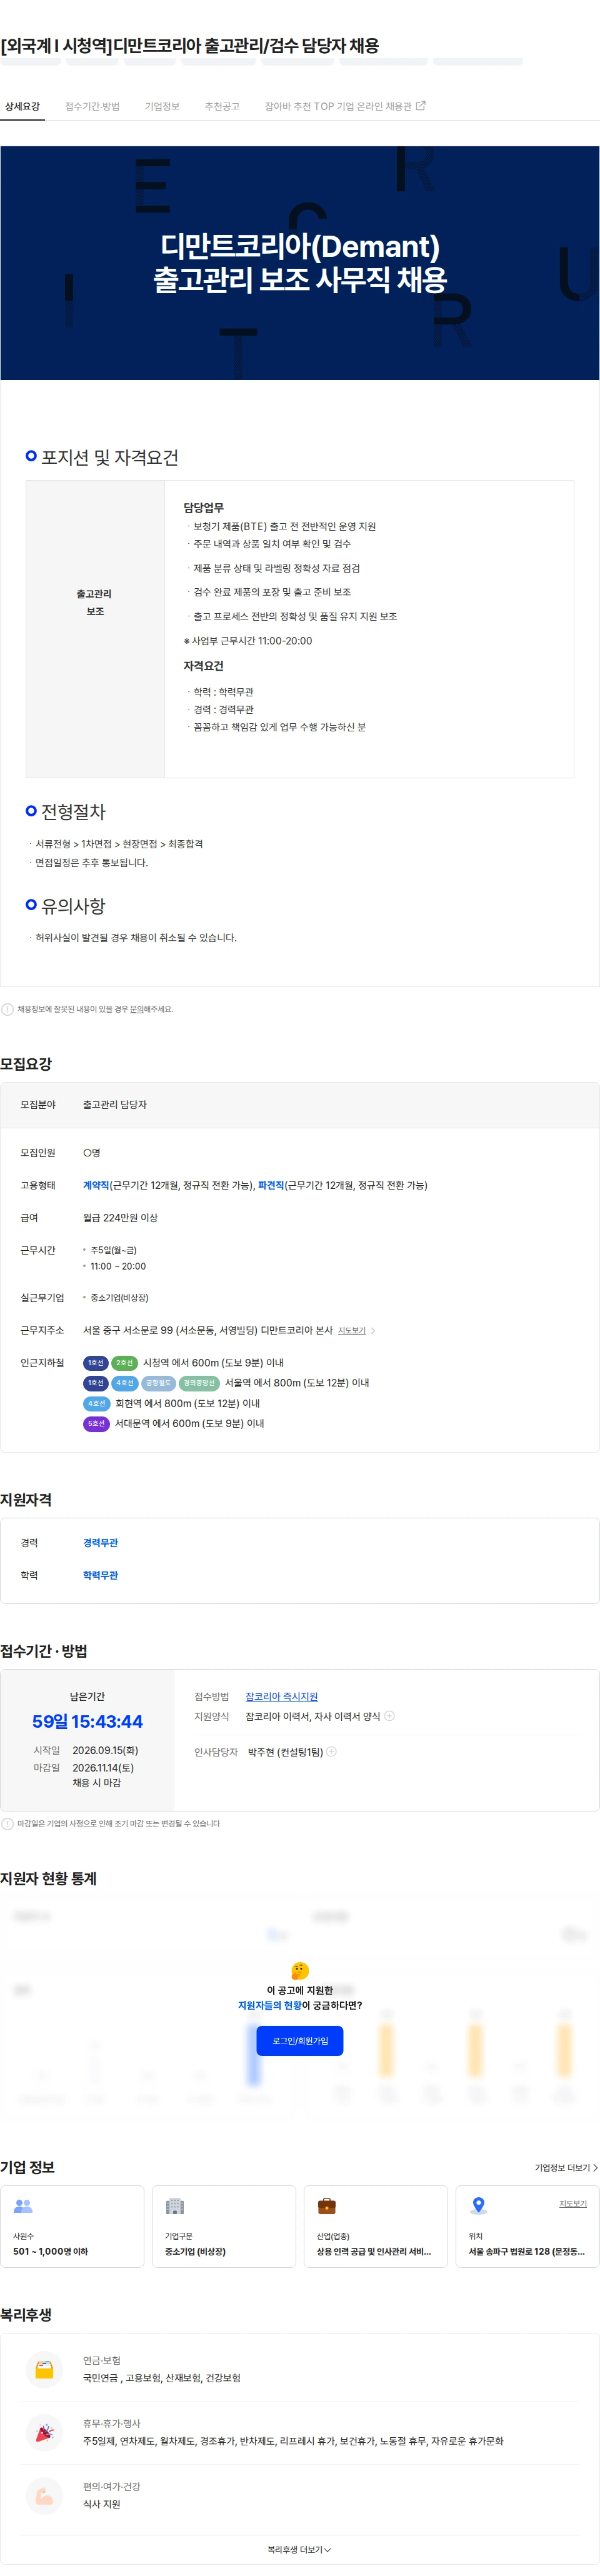
Task: Open 기업정보 더보기 link
Action: tap(566, 2168)
